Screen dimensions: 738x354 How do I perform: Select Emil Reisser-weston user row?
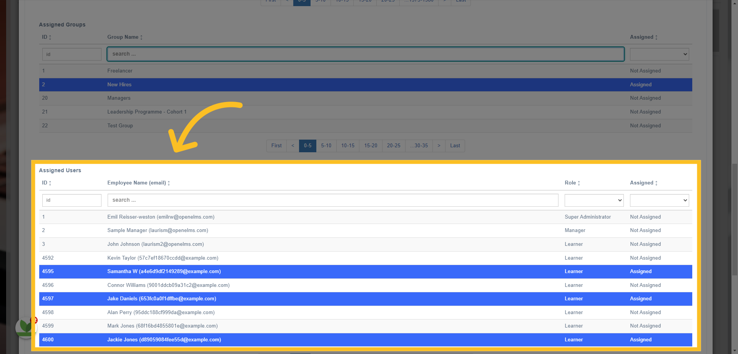coord(366,217)
